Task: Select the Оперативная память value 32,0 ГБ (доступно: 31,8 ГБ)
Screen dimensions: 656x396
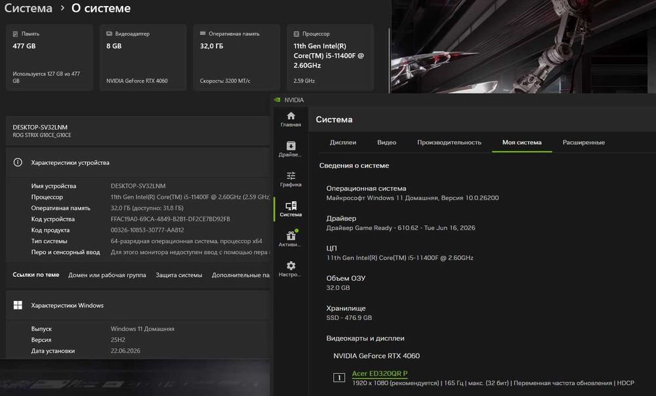Action: click(x=147, y=207)
